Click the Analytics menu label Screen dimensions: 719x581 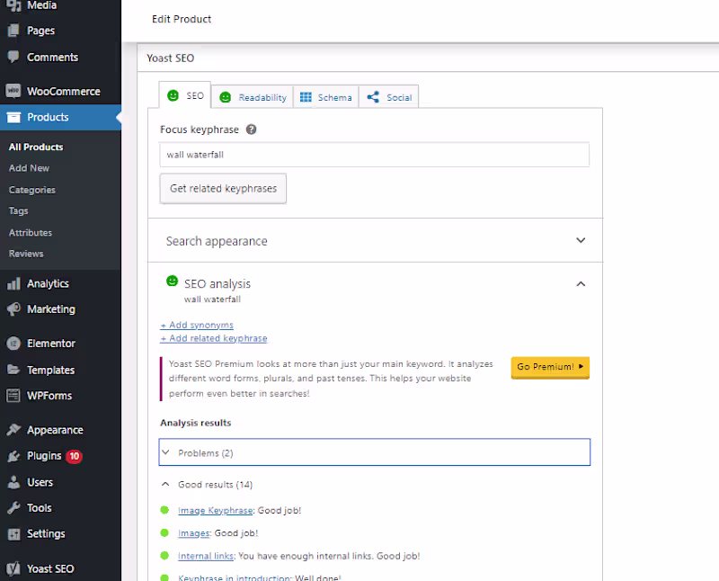(48, 283)
